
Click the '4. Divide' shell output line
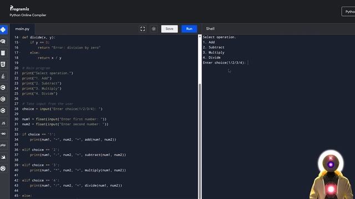coord(211,57)
